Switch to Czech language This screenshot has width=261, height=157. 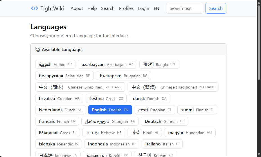click(106, 98)
